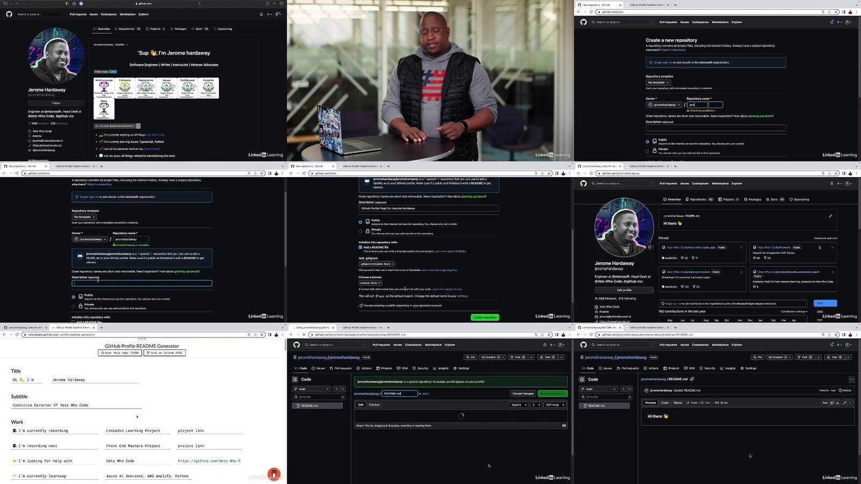The image size is (861, 484).
Task: Click the browser reload icon in the top-right frame
Action: click(x=591, y=12)
